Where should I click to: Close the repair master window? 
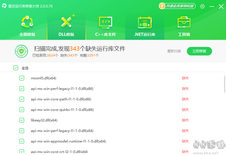[x=221, y=6]
